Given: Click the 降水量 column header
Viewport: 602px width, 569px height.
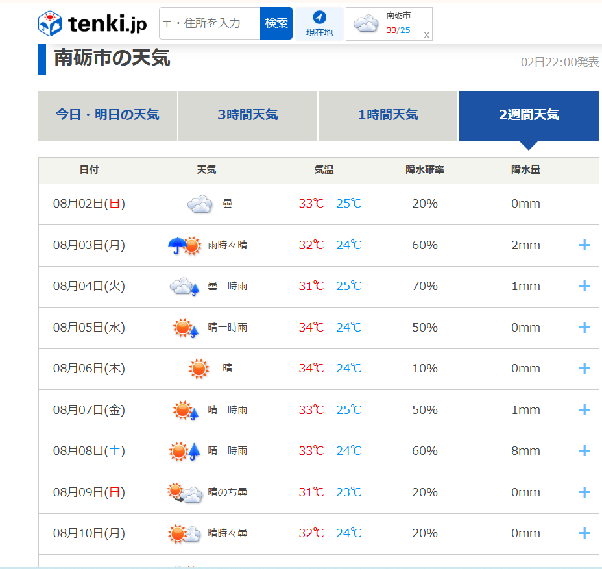Looking at the screenshot, I should point(525,170).
